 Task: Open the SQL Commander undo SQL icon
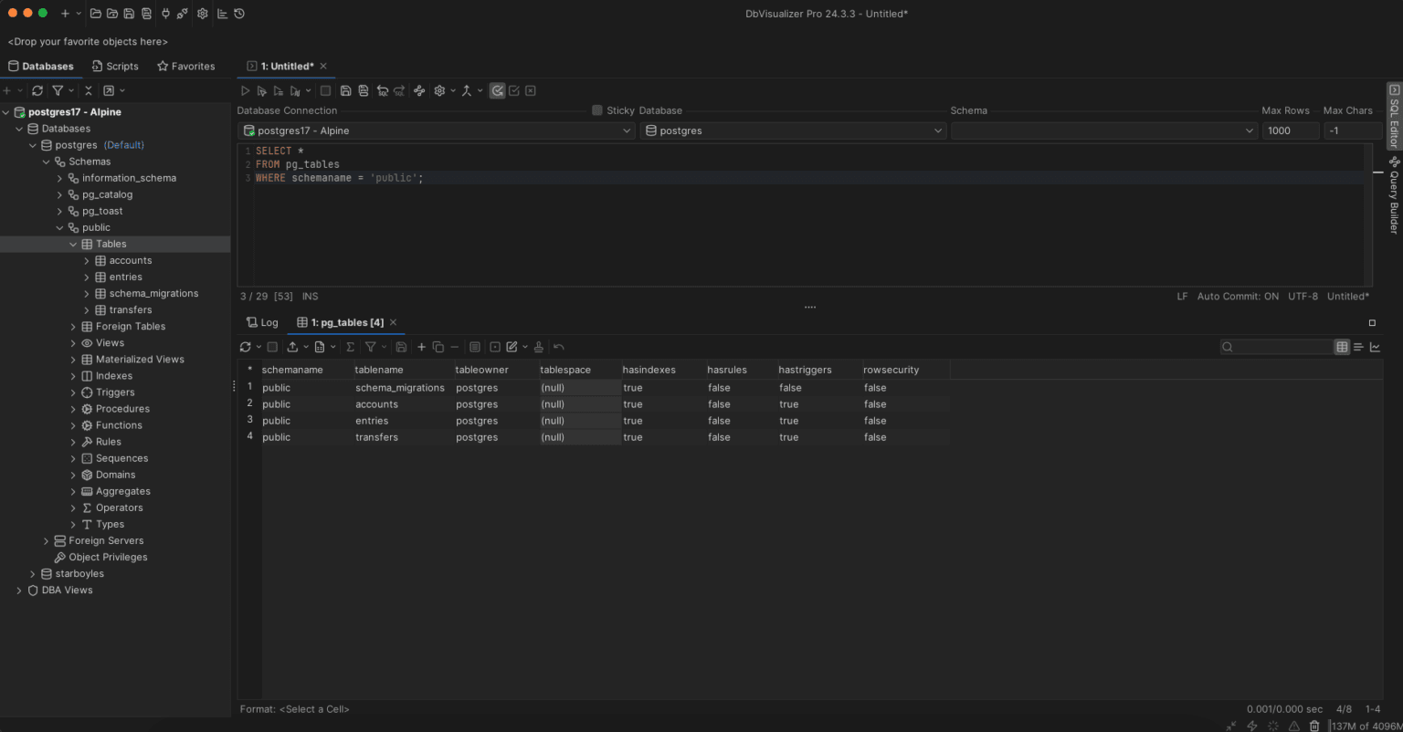click(x=384, y=90)
